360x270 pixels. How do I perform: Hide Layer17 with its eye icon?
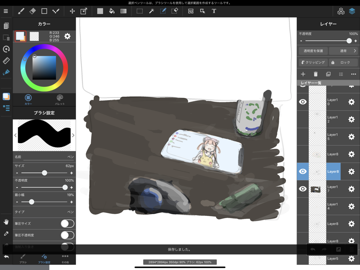pos(303,189)
